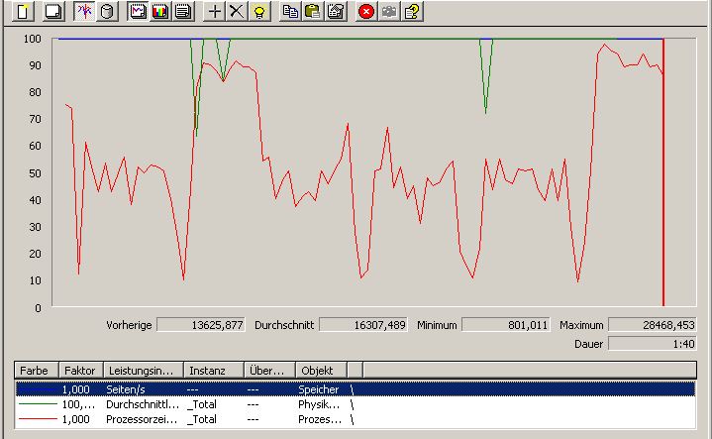712x439 pixels.
Task: Click _Total instance in Prozessorzei... row
Action: click(x=202, y=419)
